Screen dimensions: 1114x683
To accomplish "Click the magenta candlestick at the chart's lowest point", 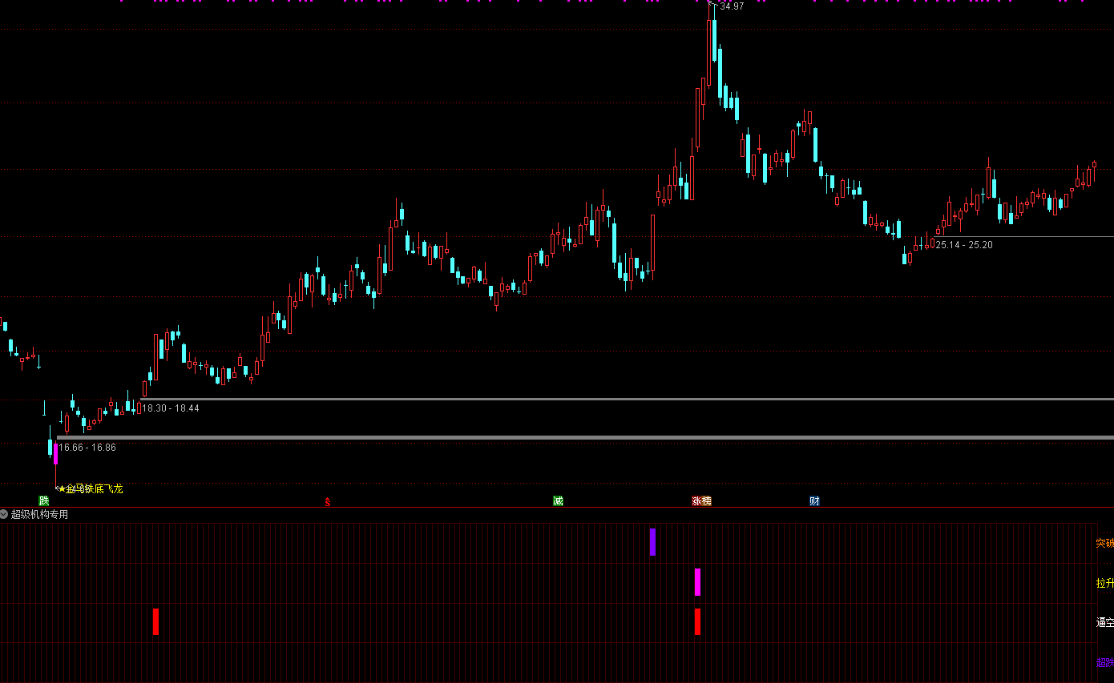I will tap(55, 454).
